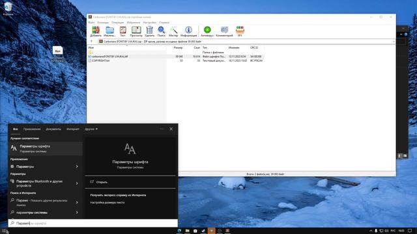
Task: Click the SFX toolbar icon
Action: pyautogui.click(x=240, y=31)
